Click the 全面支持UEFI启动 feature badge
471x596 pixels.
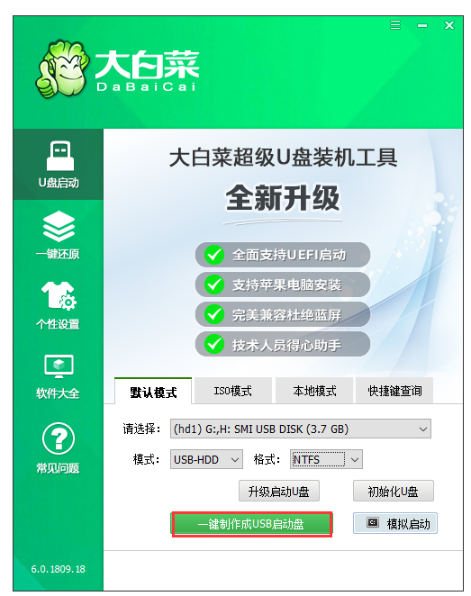(x=283, y=255)
